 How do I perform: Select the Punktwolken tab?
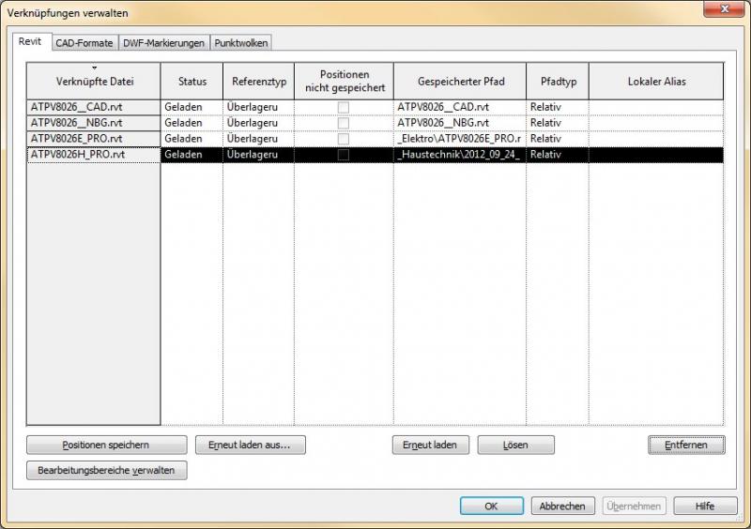pyautogui.click(x=240, y=43)
